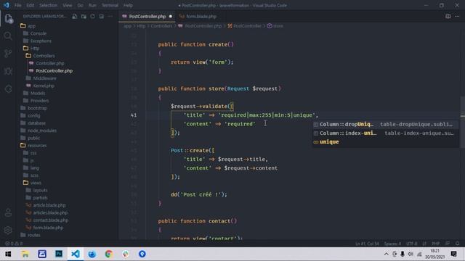Open Controller.php in the Explorer
Viewport: 465px width, 261px height.
point(50,63)
